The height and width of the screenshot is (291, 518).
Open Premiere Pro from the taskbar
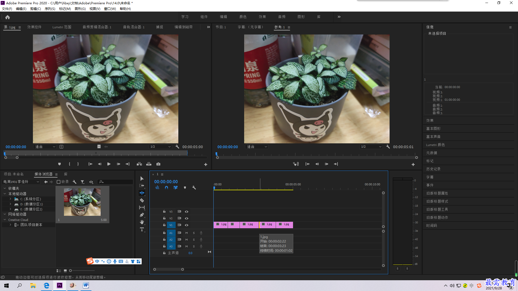click(59, 285)
